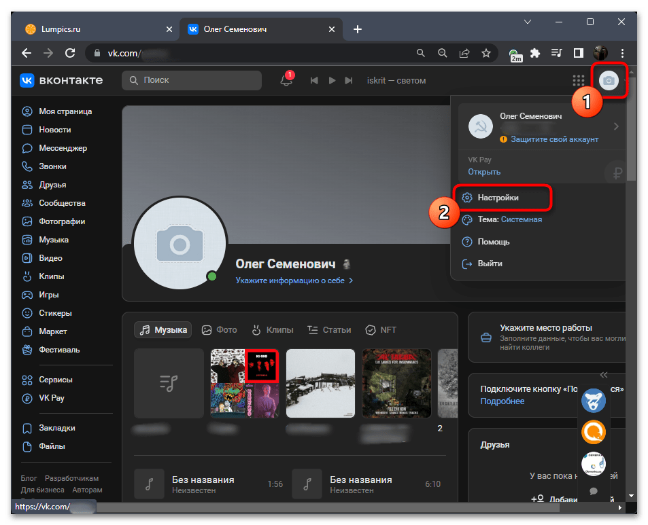Reload the page in the browser

tap(70, 53)
